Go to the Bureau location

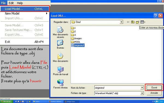click(x=60, y=44)
